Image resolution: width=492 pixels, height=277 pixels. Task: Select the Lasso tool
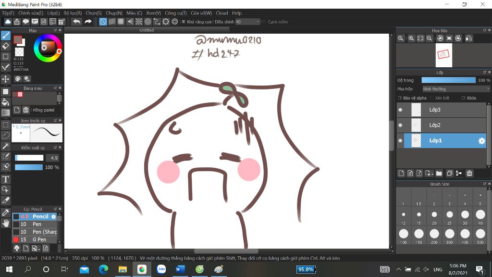tap(6, 135)
